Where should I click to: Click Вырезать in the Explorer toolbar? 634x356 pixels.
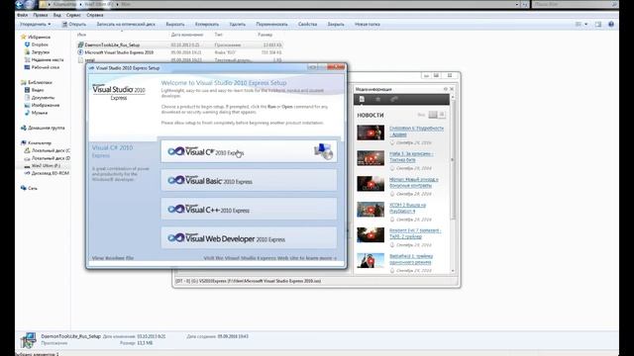(x=175, y=24)
